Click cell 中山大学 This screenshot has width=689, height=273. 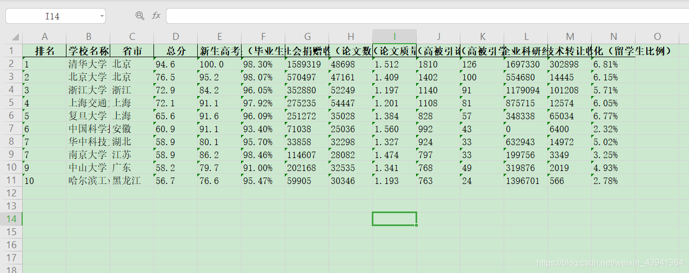pyautogui.click(x=88, y=167)
